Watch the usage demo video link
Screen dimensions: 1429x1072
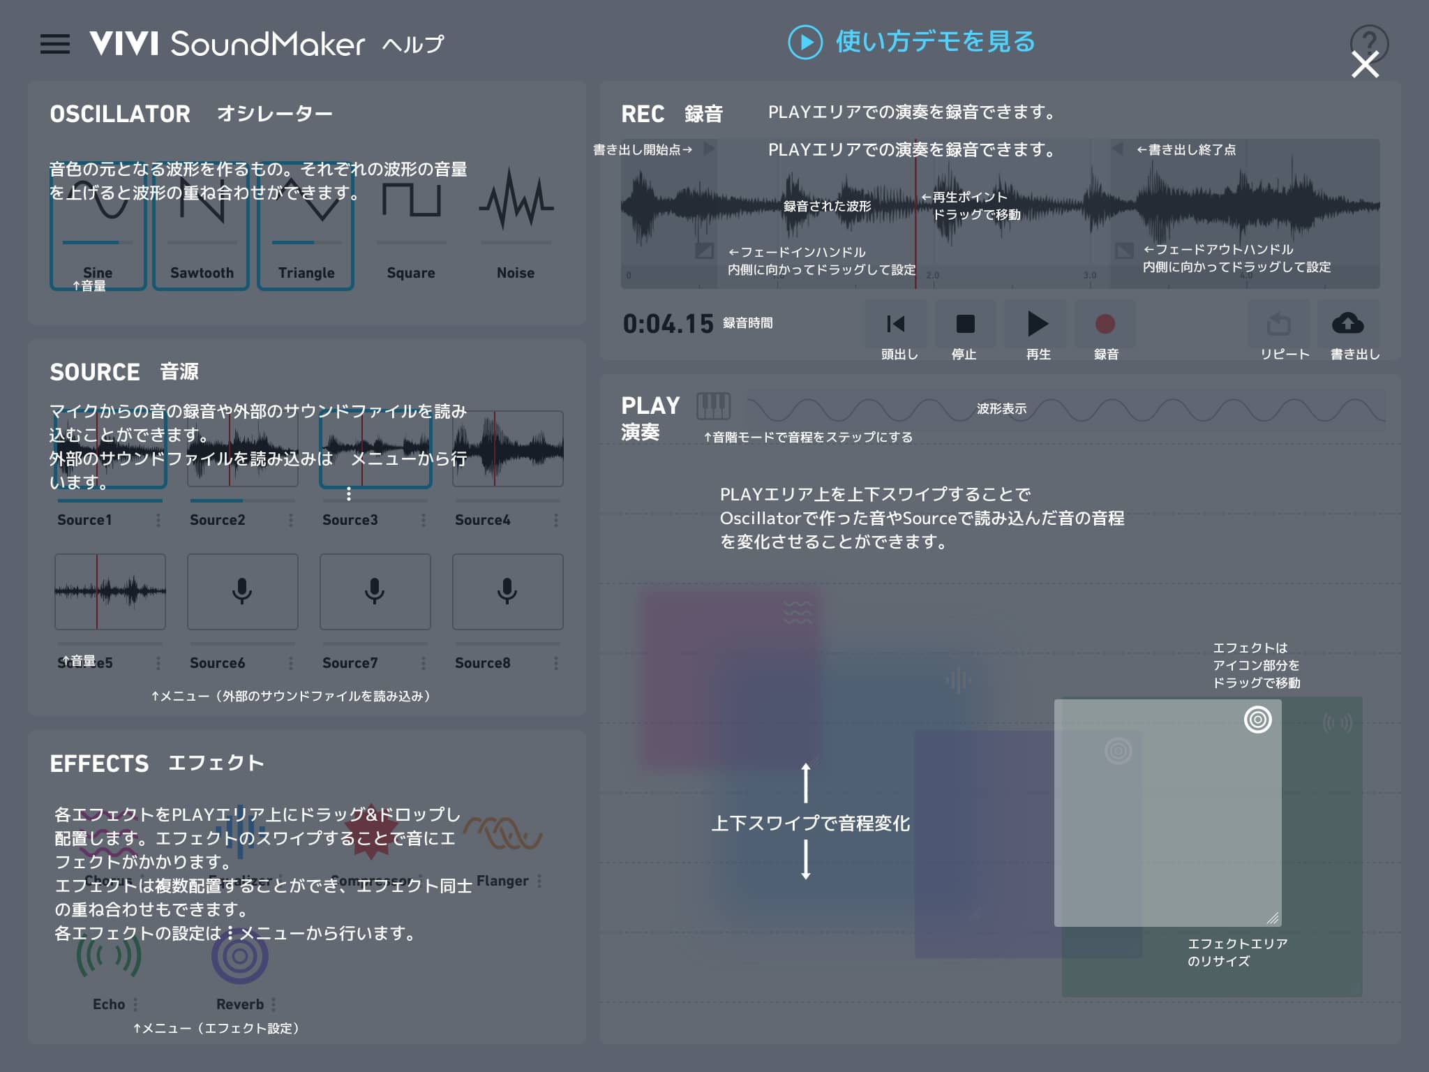[x=911, y=42]
